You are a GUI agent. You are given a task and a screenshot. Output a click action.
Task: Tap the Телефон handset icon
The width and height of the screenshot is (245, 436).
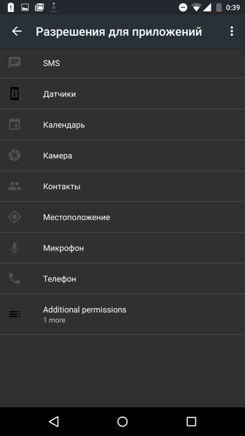point(14,278)
